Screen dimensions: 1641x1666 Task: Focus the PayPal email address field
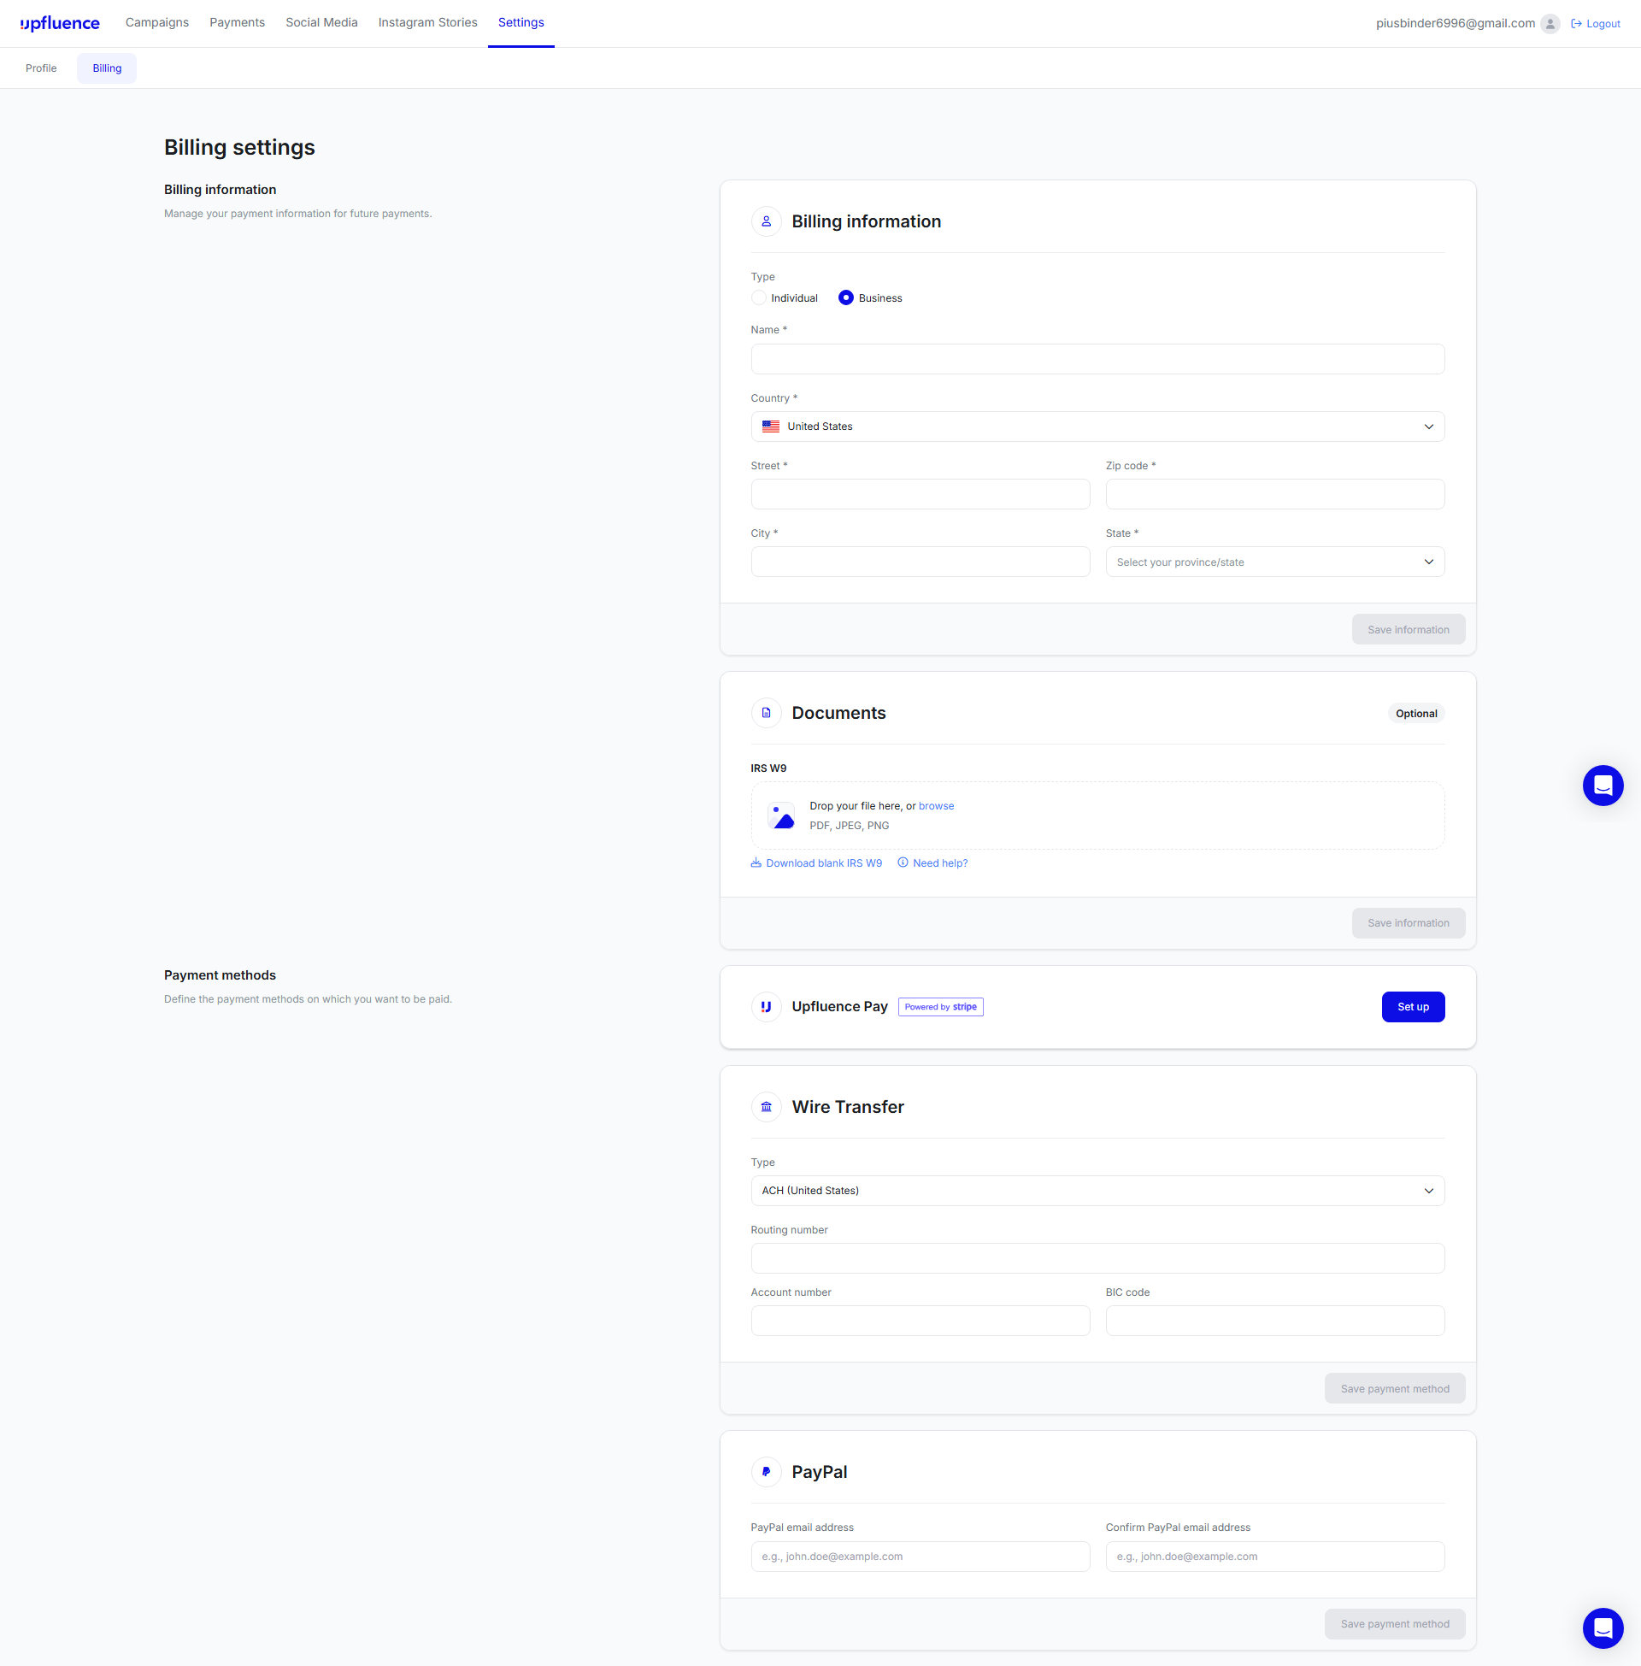tap(920, 1557)
